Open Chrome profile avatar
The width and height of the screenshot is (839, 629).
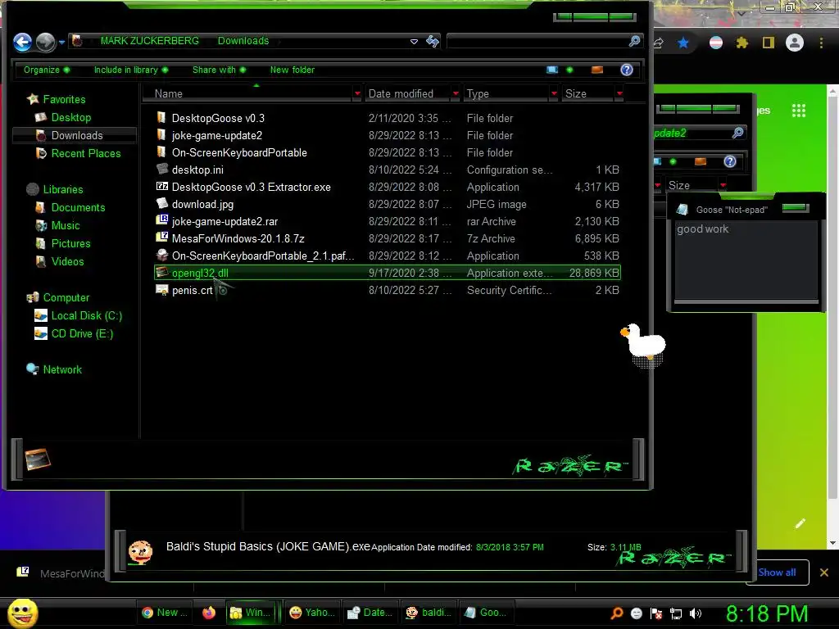[795, 43]
